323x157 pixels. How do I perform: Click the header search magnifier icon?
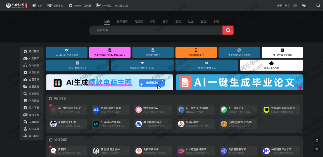(318, 6)
